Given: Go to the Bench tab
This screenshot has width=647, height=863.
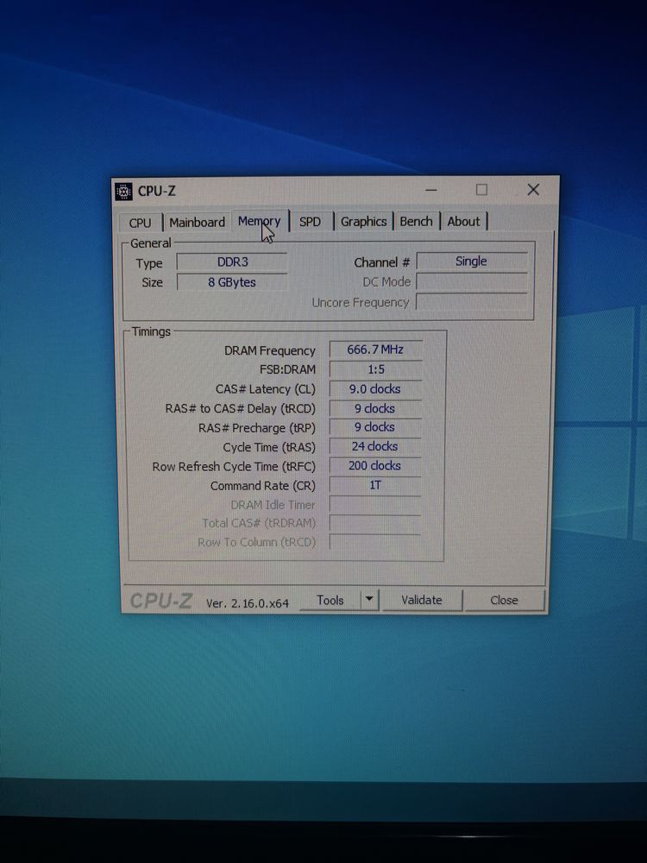Looking at the screenshot, I should [x=416, y=221].
